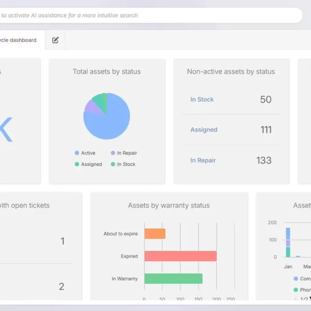
Task: Click the open tickets value 1
Action: [63, 241]
